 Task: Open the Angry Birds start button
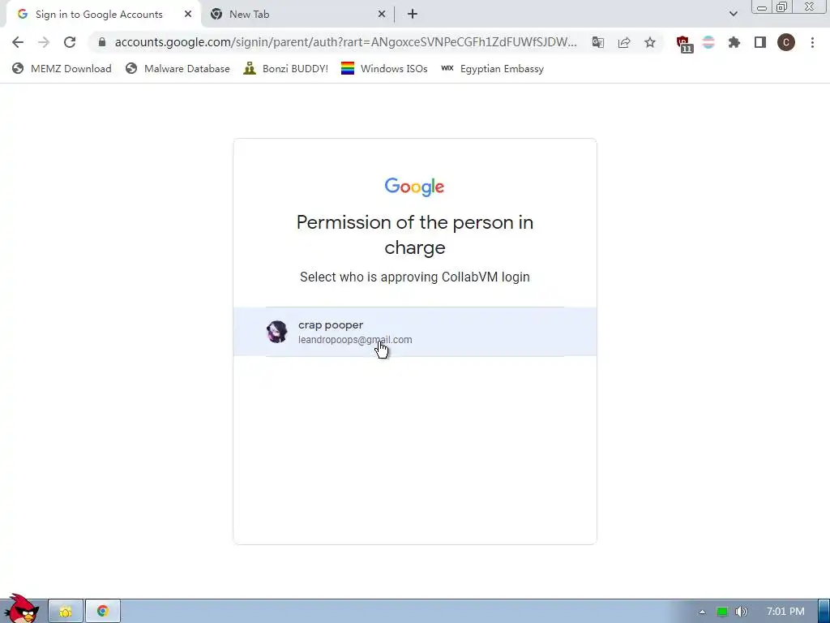(x=22, y=608)
